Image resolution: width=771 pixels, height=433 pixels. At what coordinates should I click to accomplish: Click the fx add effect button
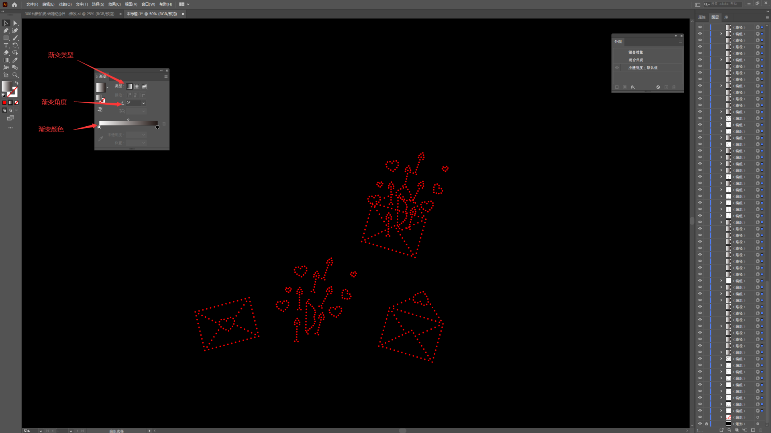click(x=633, y=87)
